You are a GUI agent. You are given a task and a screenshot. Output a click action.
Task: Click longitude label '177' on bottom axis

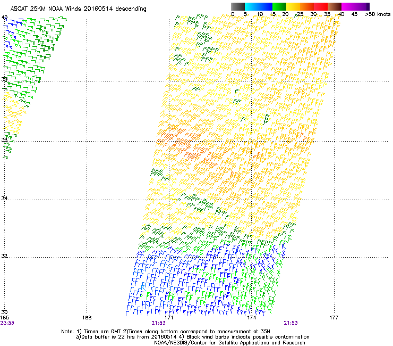tap(334, 318)
